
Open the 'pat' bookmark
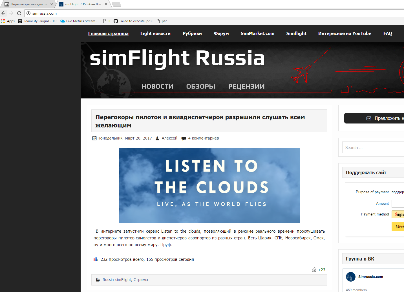pos(162,21)
